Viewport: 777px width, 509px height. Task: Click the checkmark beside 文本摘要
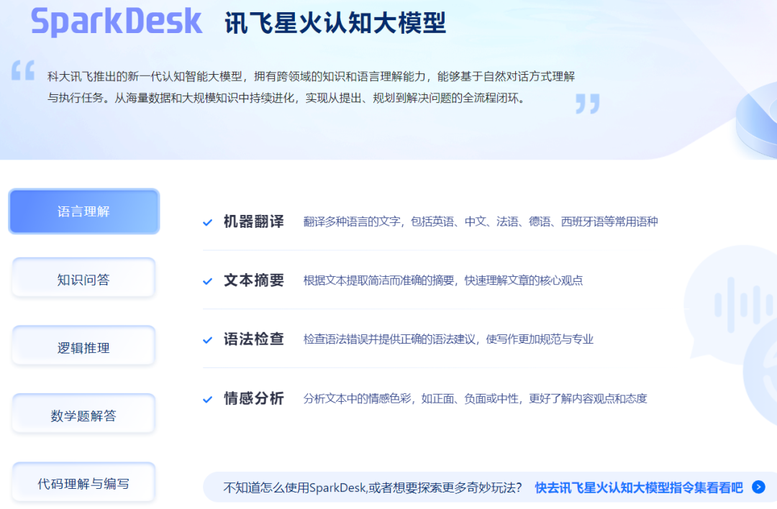[209, 280]
